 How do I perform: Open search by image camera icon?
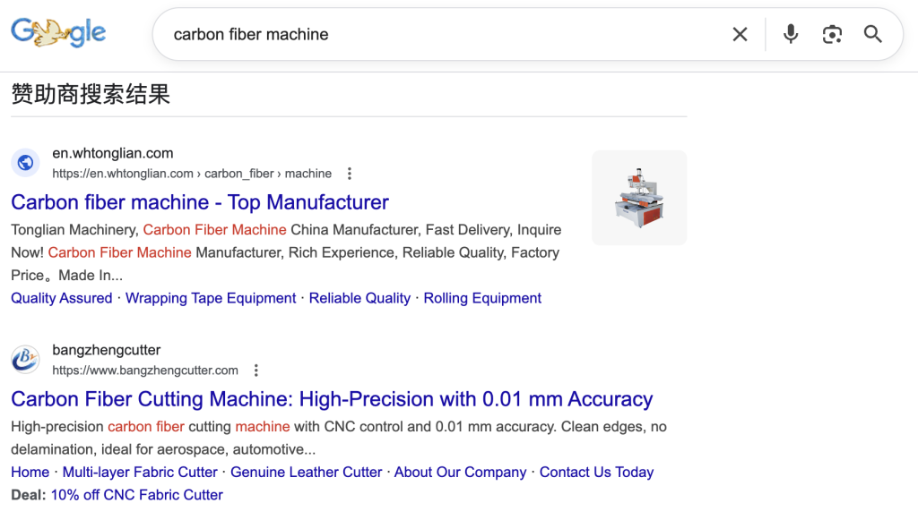pyautogui.click(x=832, y=34)
